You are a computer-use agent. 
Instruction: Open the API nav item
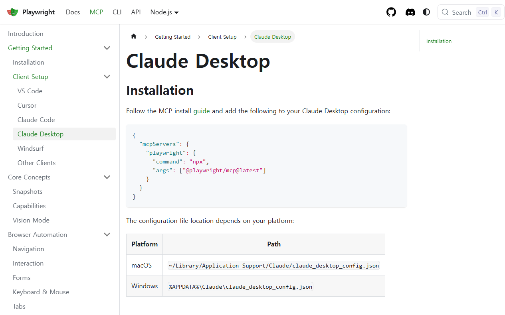(136, 12)
